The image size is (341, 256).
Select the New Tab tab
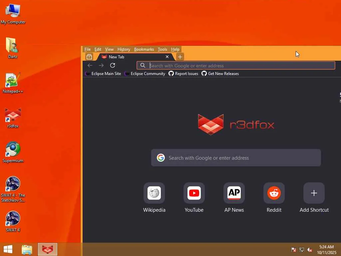[x=135, y=57]
